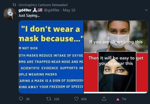The height and width of the screenshot is (104, 150).
Task: View the surgical mask photo image
Action: (116, 36)
